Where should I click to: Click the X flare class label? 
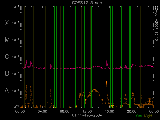7,23
